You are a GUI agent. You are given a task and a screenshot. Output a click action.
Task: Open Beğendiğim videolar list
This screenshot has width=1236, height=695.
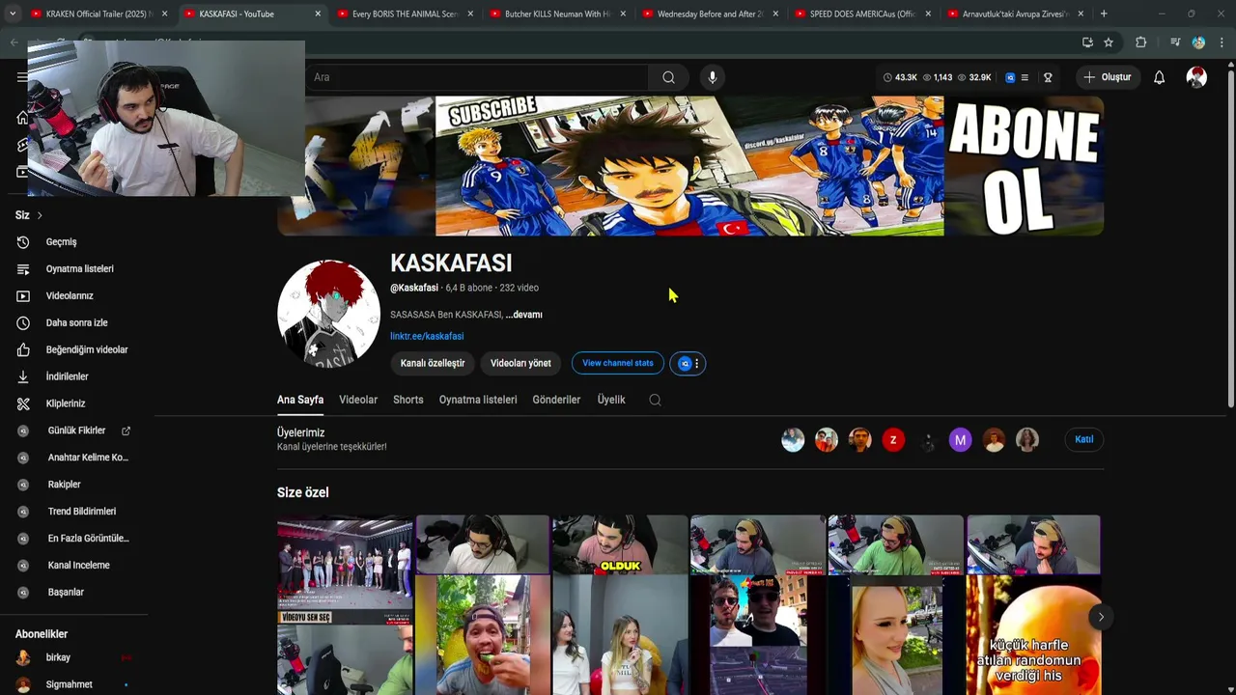coord(86,349)
